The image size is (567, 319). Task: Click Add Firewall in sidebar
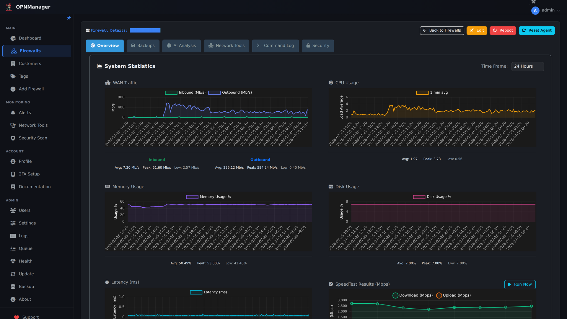click(37, 89)
